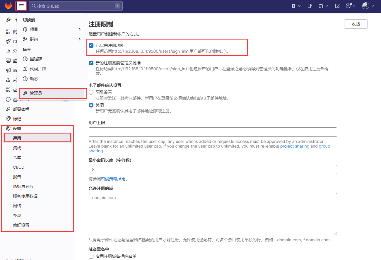This screenshot has width=381, height=260.
Task: Toggle the hamburger main menu
Action: (x=21, y=6)
